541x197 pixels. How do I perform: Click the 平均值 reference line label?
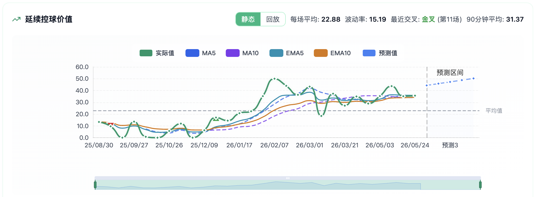pyautogui.click(x=494, y=111)
